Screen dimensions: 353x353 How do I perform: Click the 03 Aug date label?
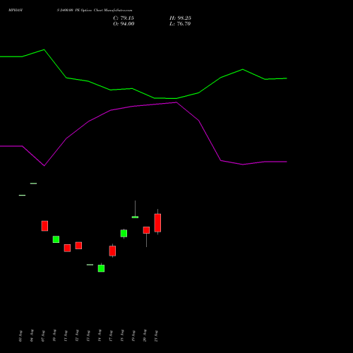[x=20, y=336]
